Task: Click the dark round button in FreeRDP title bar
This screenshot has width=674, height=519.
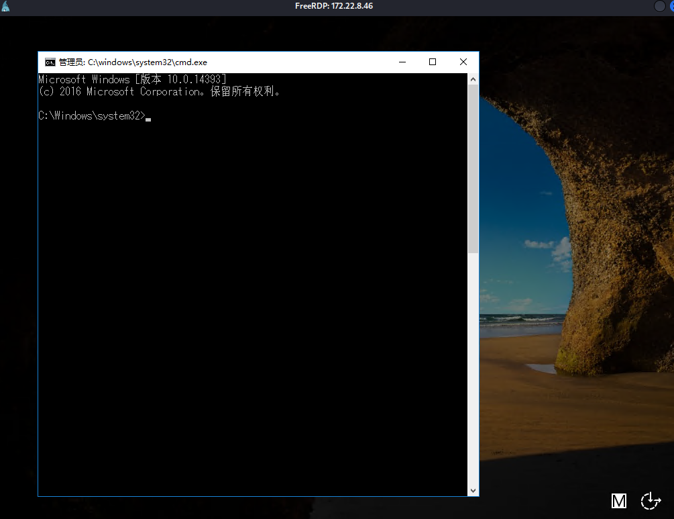Action: pos(659,6)
